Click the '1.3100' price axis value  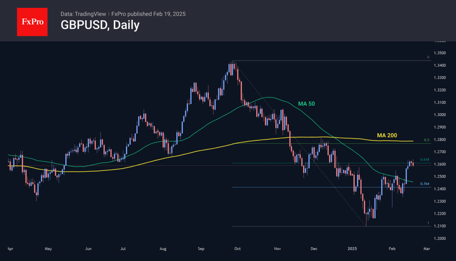click(440, 102)
